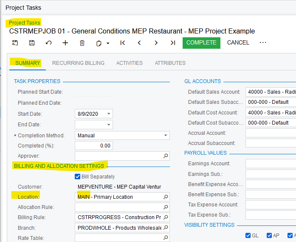Go to the last record
This screenshot has height=242, width=296.
[173, 43]
